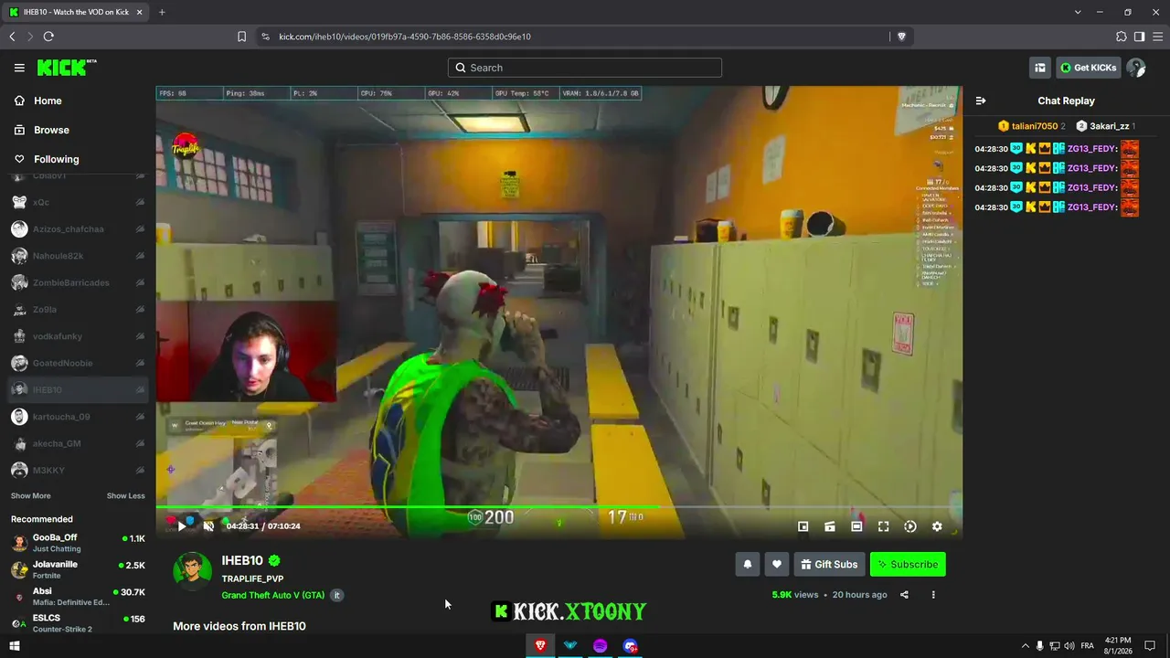1170x658 pixels.
Task: Open the playback speed control
Action: click(910, 526)
